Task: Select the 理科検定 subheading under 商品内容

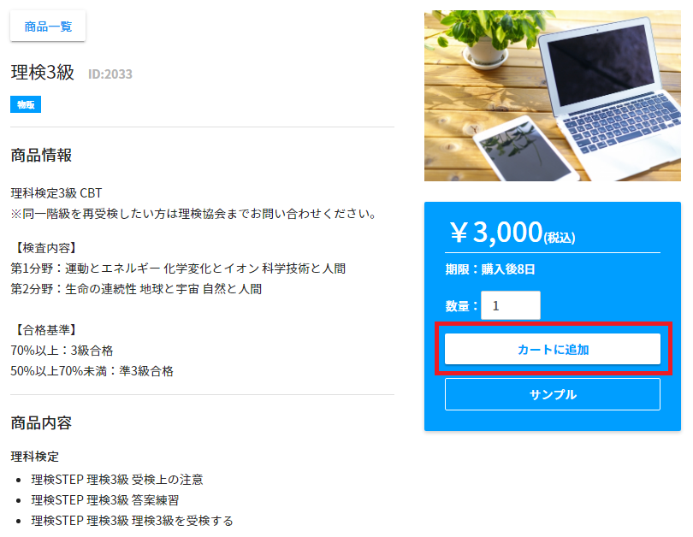Action: pyautogui.click(x=35, y=457)
